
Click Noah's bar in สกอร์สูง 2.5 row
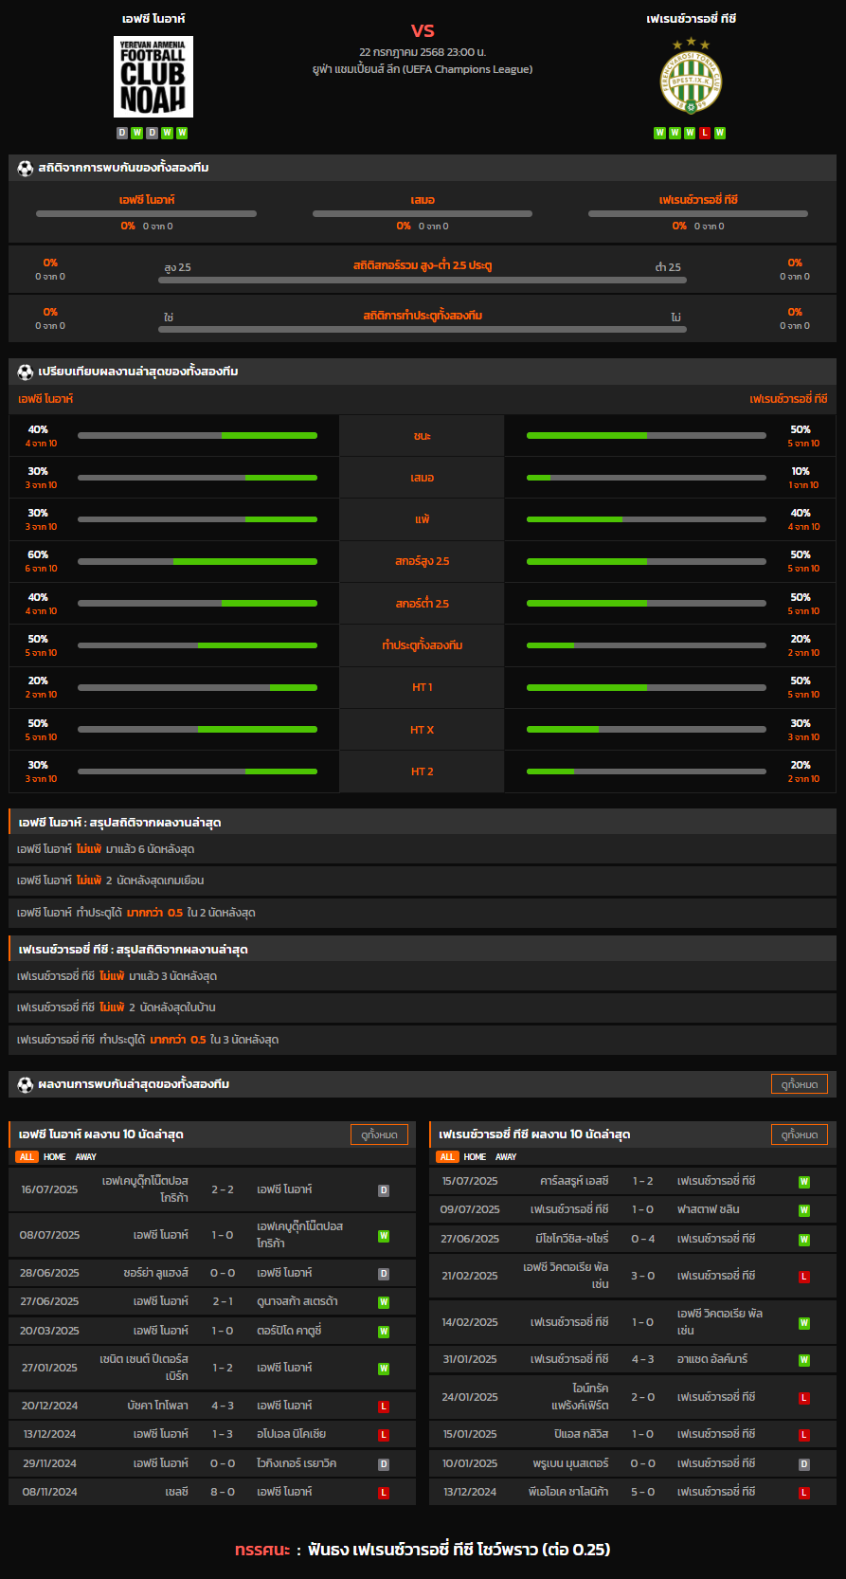(x=197, y=561)
